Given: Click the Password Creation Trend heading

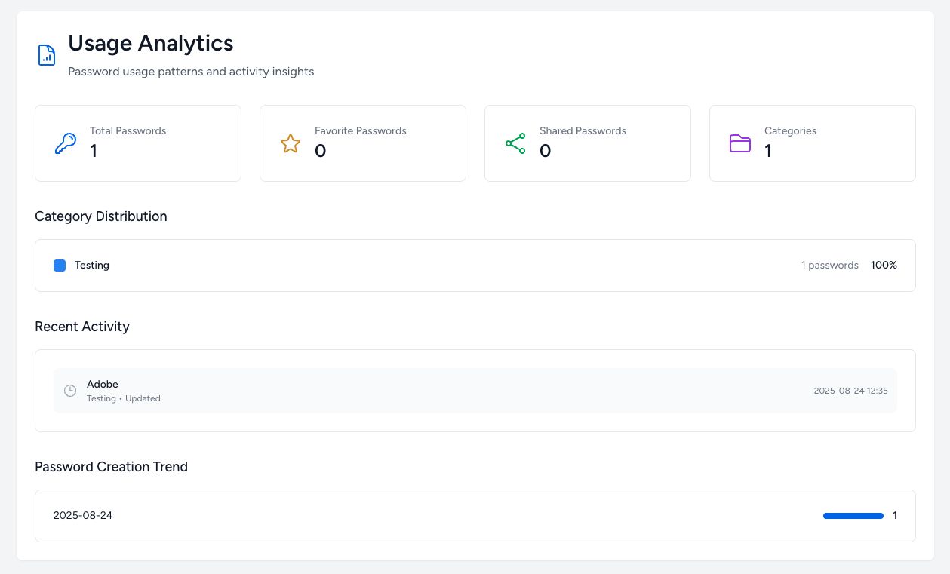Looking at the screenshot, I should coord(111,467).
